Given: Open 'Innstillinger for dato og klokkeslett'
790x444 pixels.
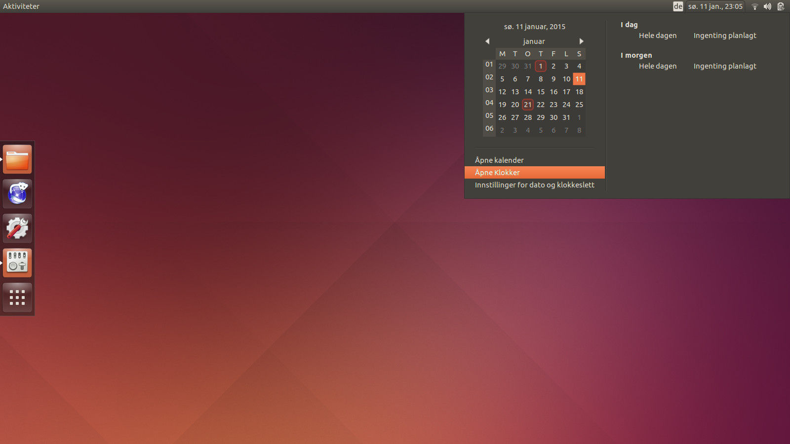Looking at the screenshot, I should [534, 185].
